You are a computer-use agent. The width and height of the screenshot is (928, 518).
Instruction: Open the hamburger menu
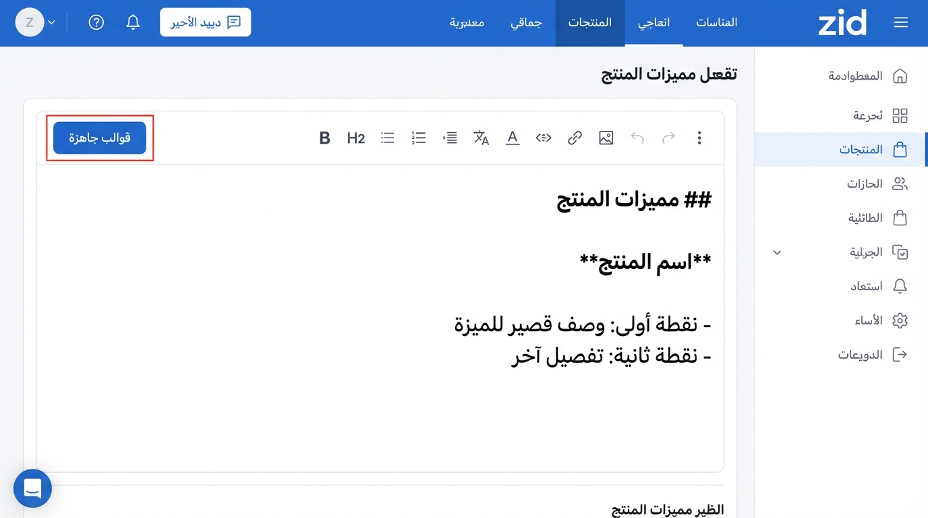coord(901,22)
